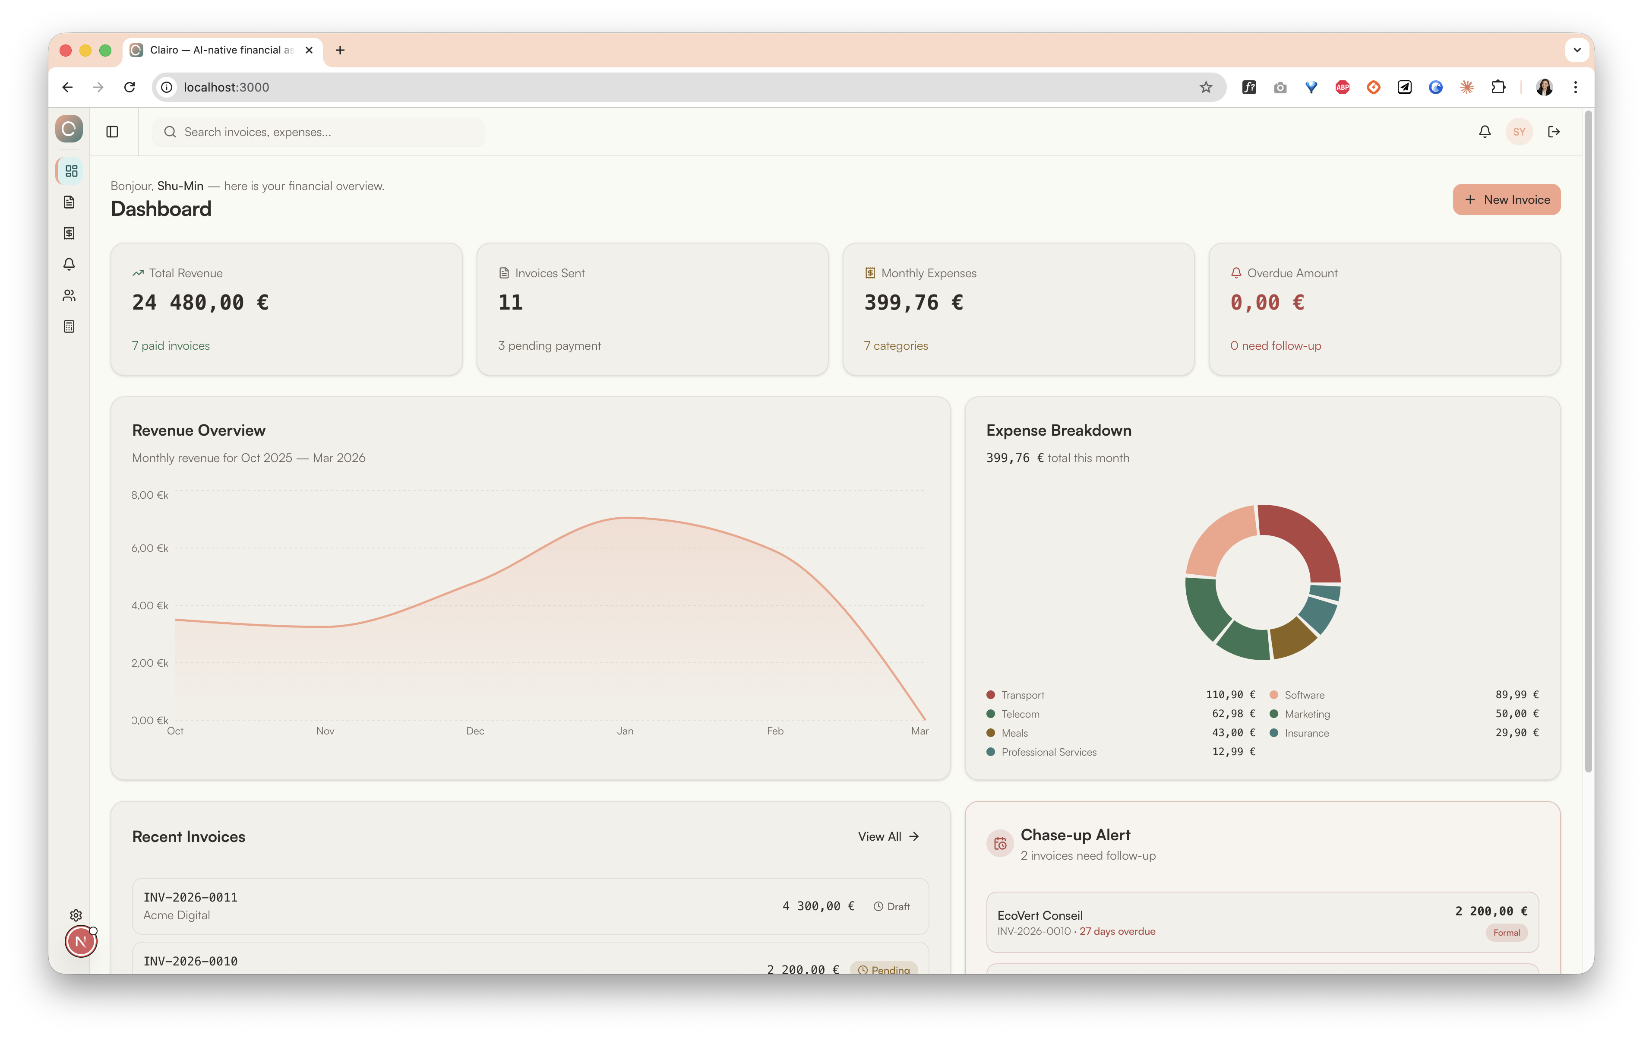Click the Chase-up Alert calendar icon
Image resolution: width=1643 pixels, height=1038 pixels.
click(x=1000, y=844)
